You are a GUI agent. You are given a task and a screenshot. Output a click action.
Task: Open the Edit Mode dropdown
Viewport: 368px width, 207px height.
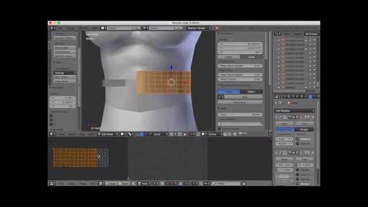click(108, 134)
